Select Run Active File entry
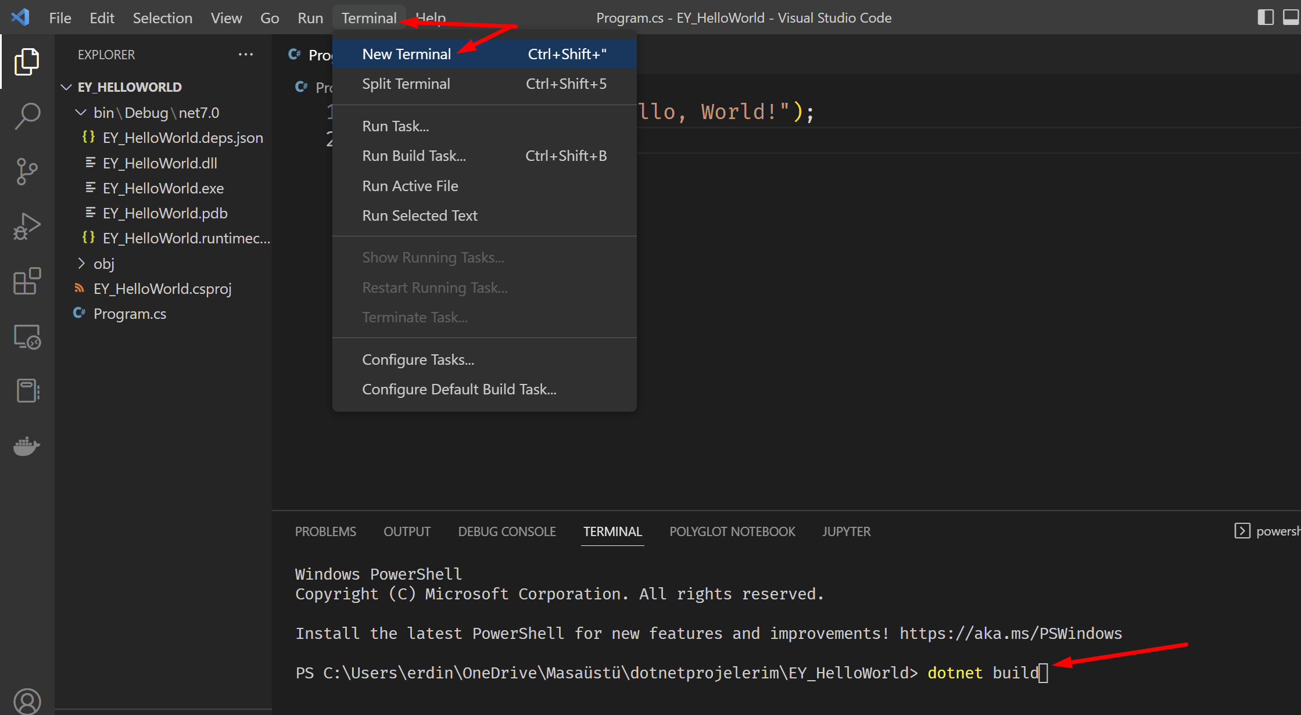1301x715 pixels. coord(485,186)
